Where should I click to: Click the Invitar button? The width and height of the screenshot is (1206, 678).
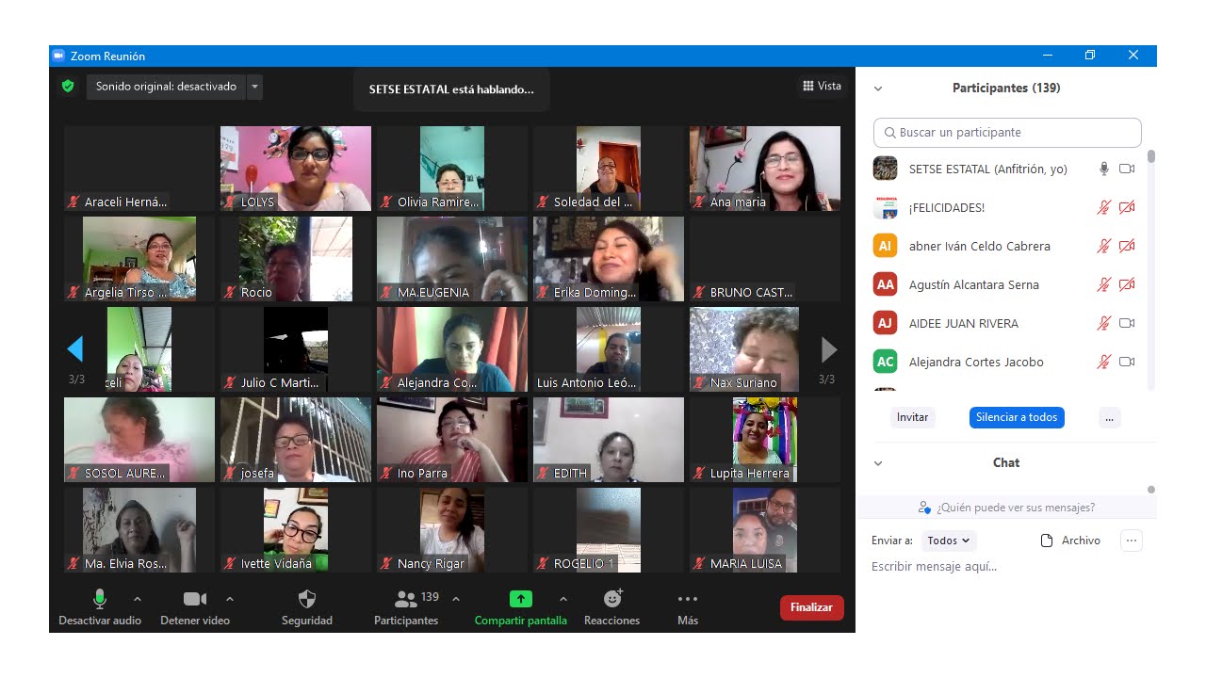click(x=912, y=417)
